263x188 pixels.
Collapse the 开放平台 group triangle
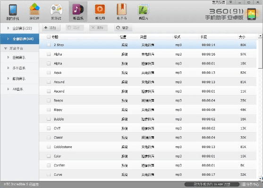click(6, 48)
